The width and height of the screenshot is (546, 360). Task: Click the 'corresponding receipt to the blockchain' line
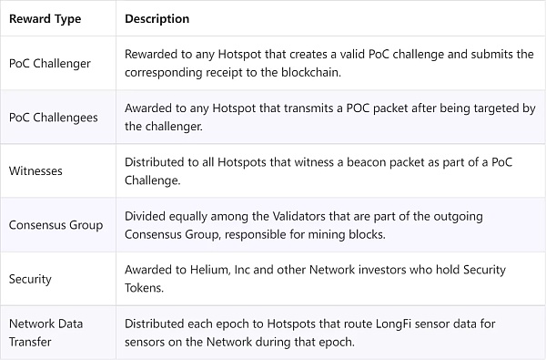coord(233,72)
